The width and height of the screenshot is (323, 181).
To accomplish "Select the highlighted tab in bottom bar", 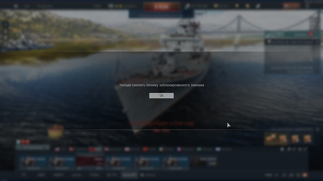I will coord(129,175).
